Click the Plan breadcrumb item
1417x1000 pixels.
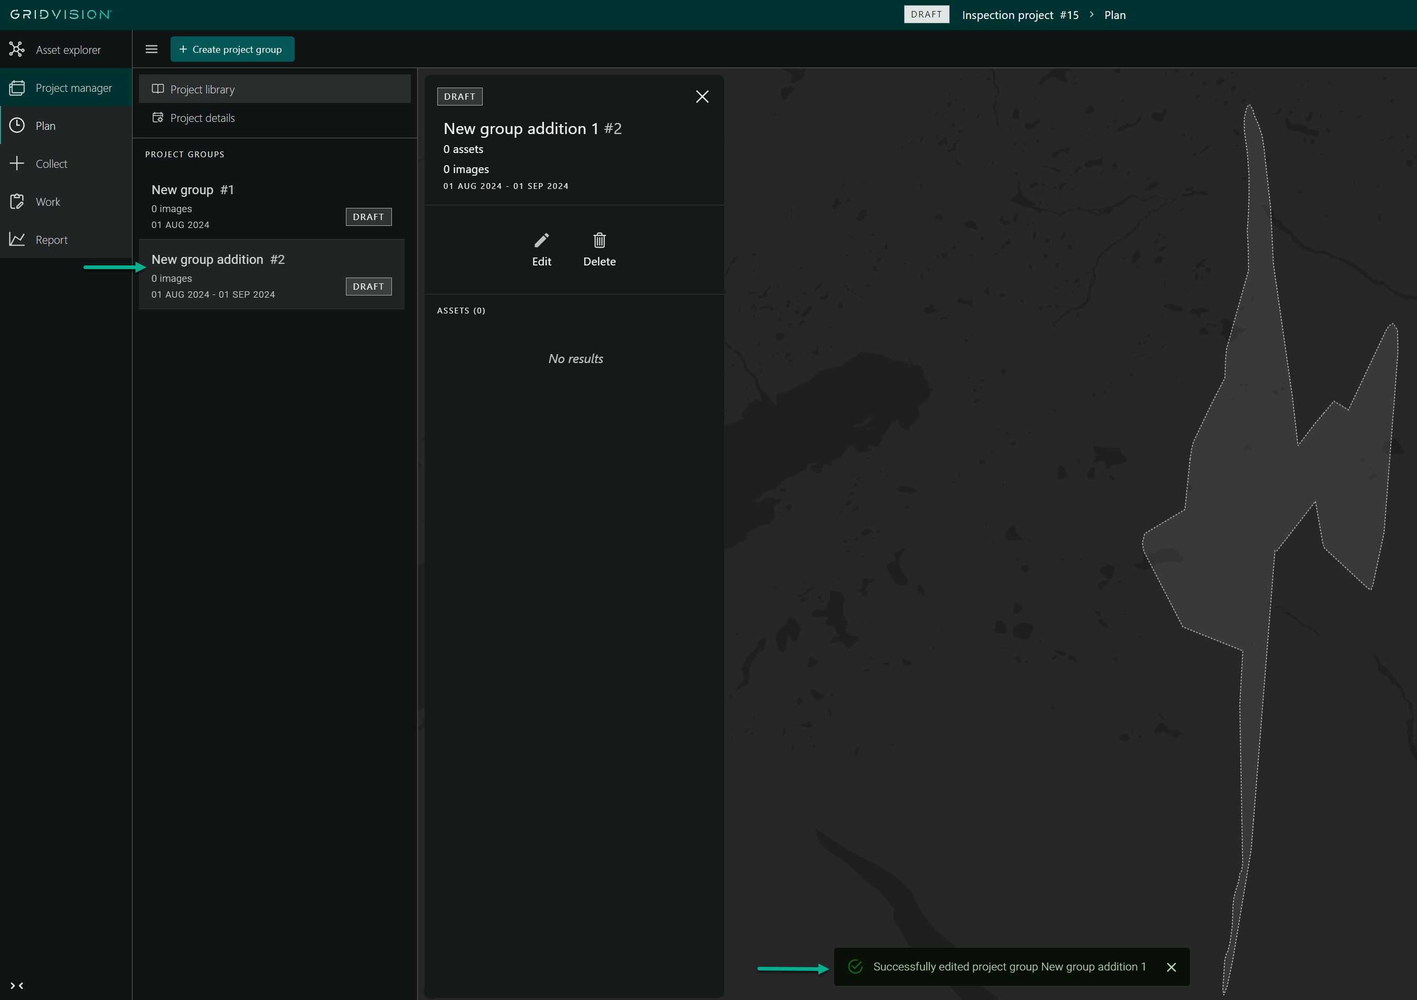click(1114, 15)
